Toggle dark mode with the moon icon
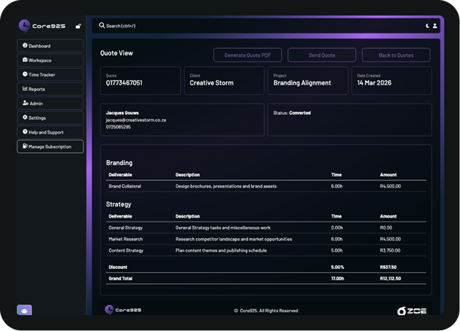This screenshot has height=331, width=460. click(428, 26)
